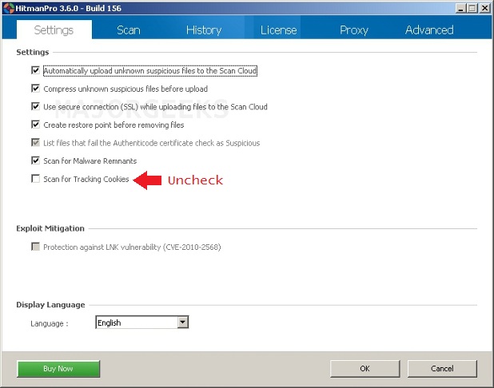Click the Cancel button

(x=442, y=369)
